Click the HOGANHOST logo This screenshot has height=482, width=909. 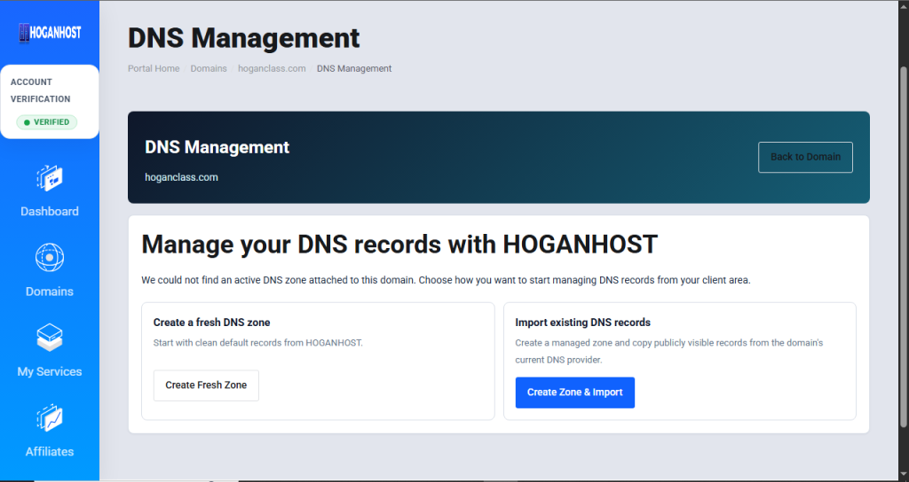(x=50, y=33)
